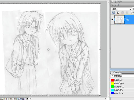Open the adjustment layer half-circle icon
Viewport: 134px width, 100px height.
118,13
